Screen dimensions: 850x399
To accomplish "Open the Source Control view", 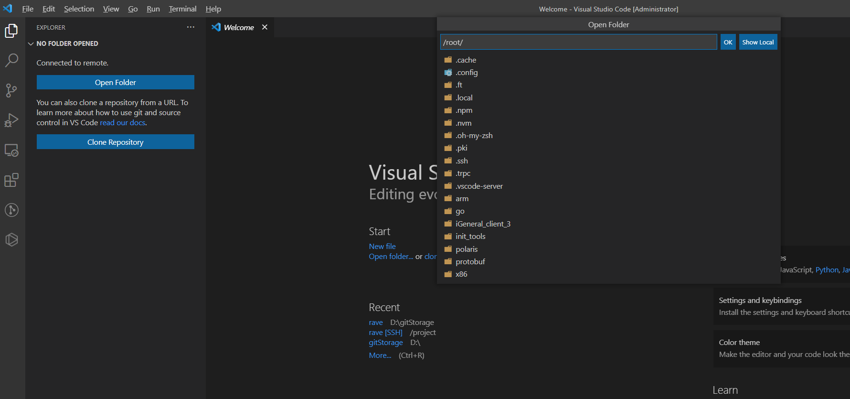I will coord(11,90).
